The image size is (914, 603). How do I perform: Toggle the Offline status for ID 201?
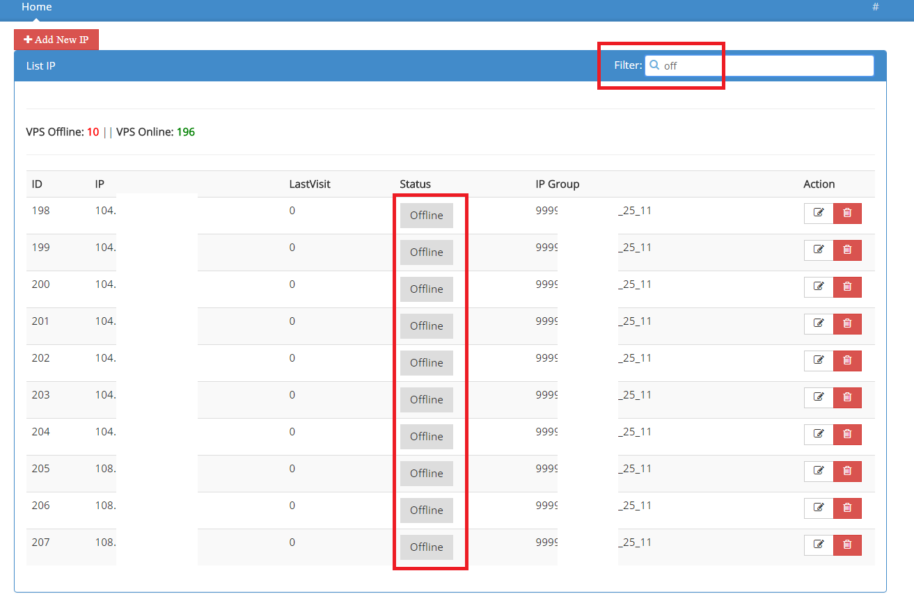pos(427,326)
